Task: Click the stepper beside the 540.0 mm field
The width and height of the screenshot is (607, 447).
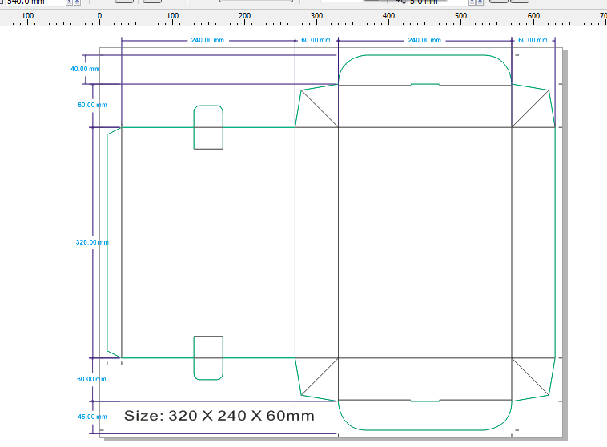Action: [69, 2]
